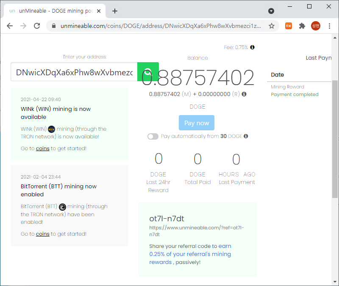
Task: Toggle automatic payment from 30 DOGE
Action: click(153, 136)
